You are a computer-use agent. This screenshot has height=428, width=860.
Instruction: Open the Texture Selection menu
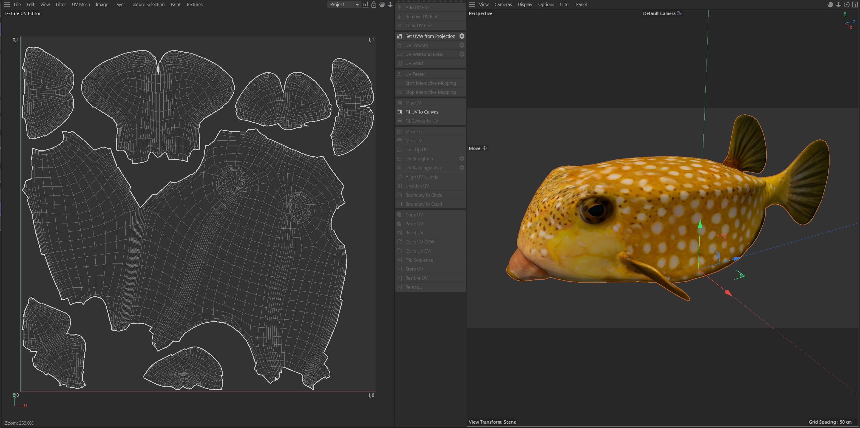pos(147,4)
